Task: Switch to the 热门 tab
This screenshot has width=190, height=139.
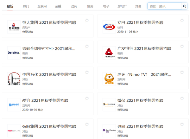Action: click(x=26, y=6)
